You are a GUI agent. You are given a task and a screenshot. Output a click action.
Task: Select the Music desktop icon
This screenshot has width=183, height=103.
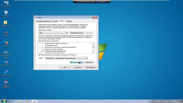[x=6, y=34]
